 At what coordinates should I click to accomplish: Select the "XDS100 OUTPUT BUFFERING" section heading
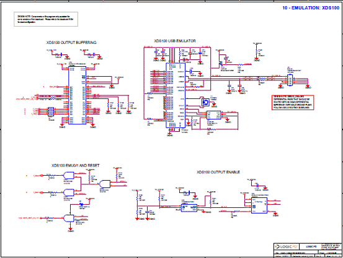[71, 43]
